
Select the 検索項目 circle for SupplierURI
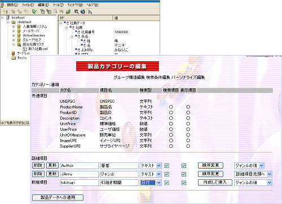click(x=171, y=146)
